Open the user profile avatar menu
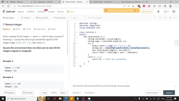The image size is (179, 101). (174, 12)
